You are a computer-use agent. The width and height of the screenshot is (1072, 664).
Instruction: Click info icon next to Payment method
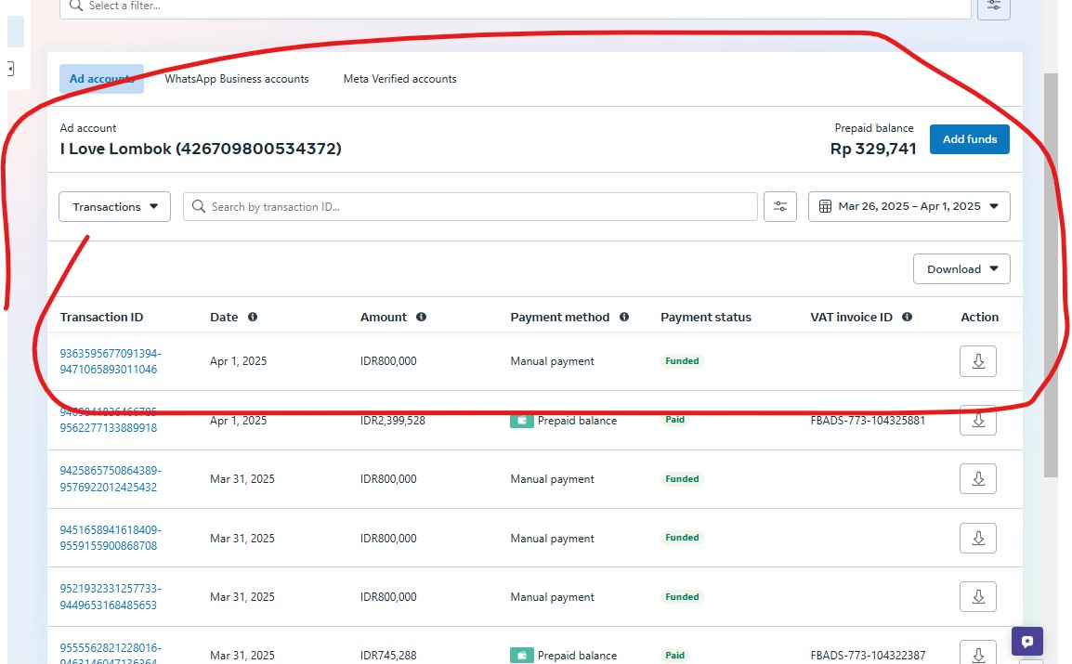(624, 318)
